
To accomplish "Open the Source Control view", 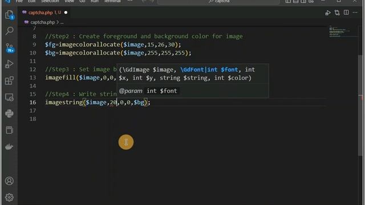I will tap(10, 48).
